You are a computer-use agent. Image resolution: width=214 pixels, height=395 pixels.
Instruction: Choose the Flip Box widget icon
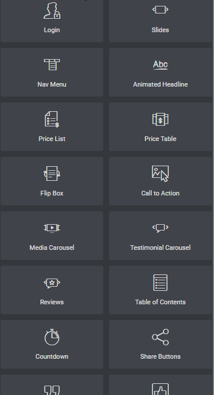(x=52, y=174)
